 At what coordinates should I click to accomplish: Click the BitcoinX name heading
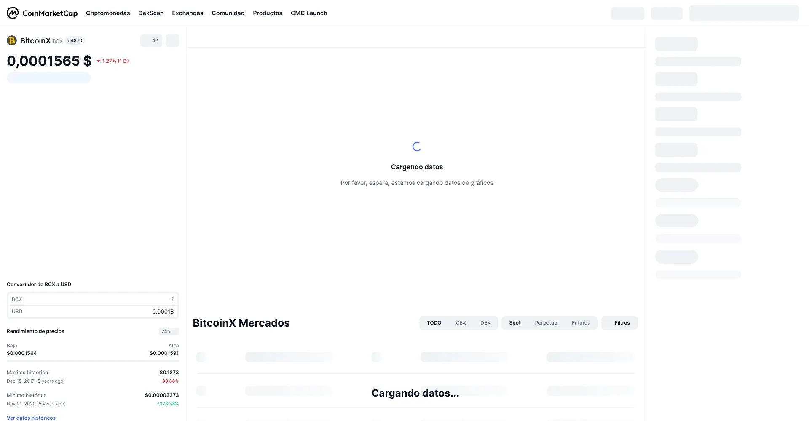click(35, 40)
